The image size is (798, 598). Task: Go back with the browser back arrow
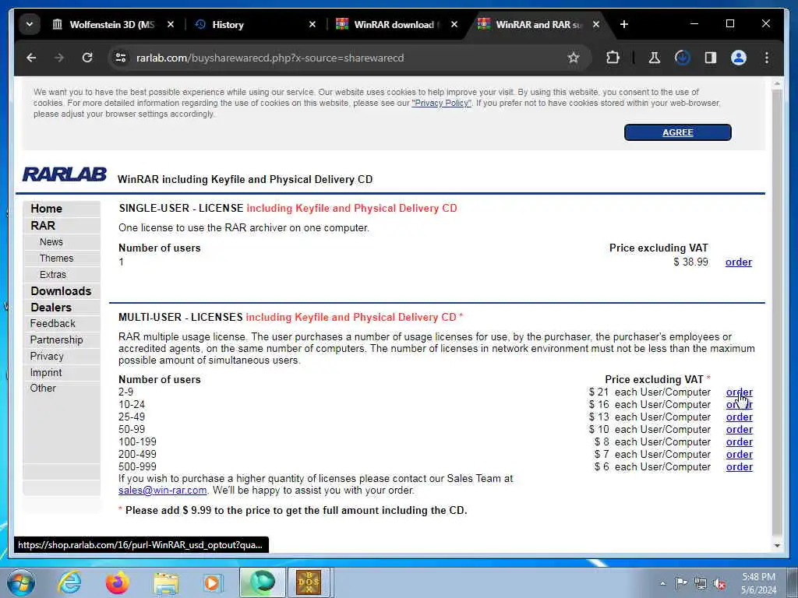coord(31,58)
